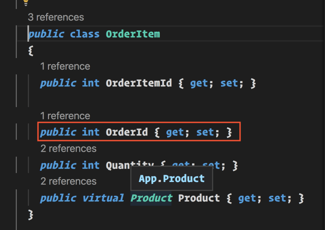Click the lightbulb quick-fix icon
Image resolution: width=325 pixels, height=230 pixels.
[x=26, y=3]
